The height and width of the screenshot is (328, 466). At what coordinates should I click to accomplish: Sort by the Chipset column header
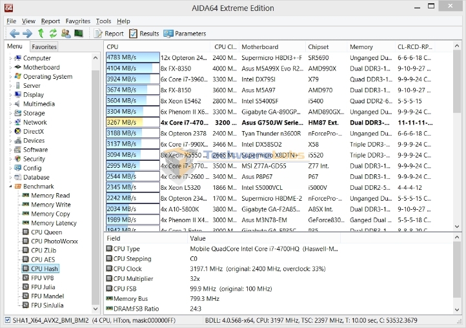click(x=327, y=46)
